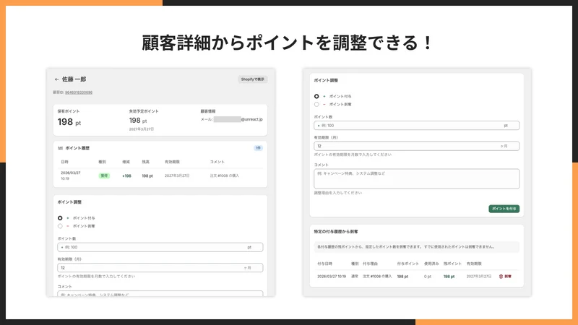Click the info banner about 各付与履歴の残ポイント
The image size is (578, 325).
click(x=417, y=247)
